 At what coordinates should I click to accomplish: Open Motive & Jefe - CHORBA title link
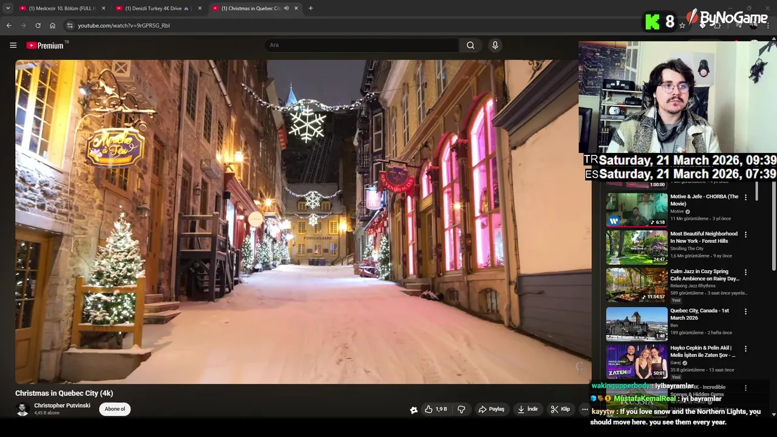click(x=704, y=200)
